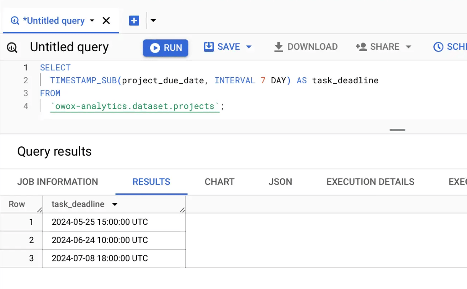
Task: Select the *Untitled query tab
Action: pos(54,21)
